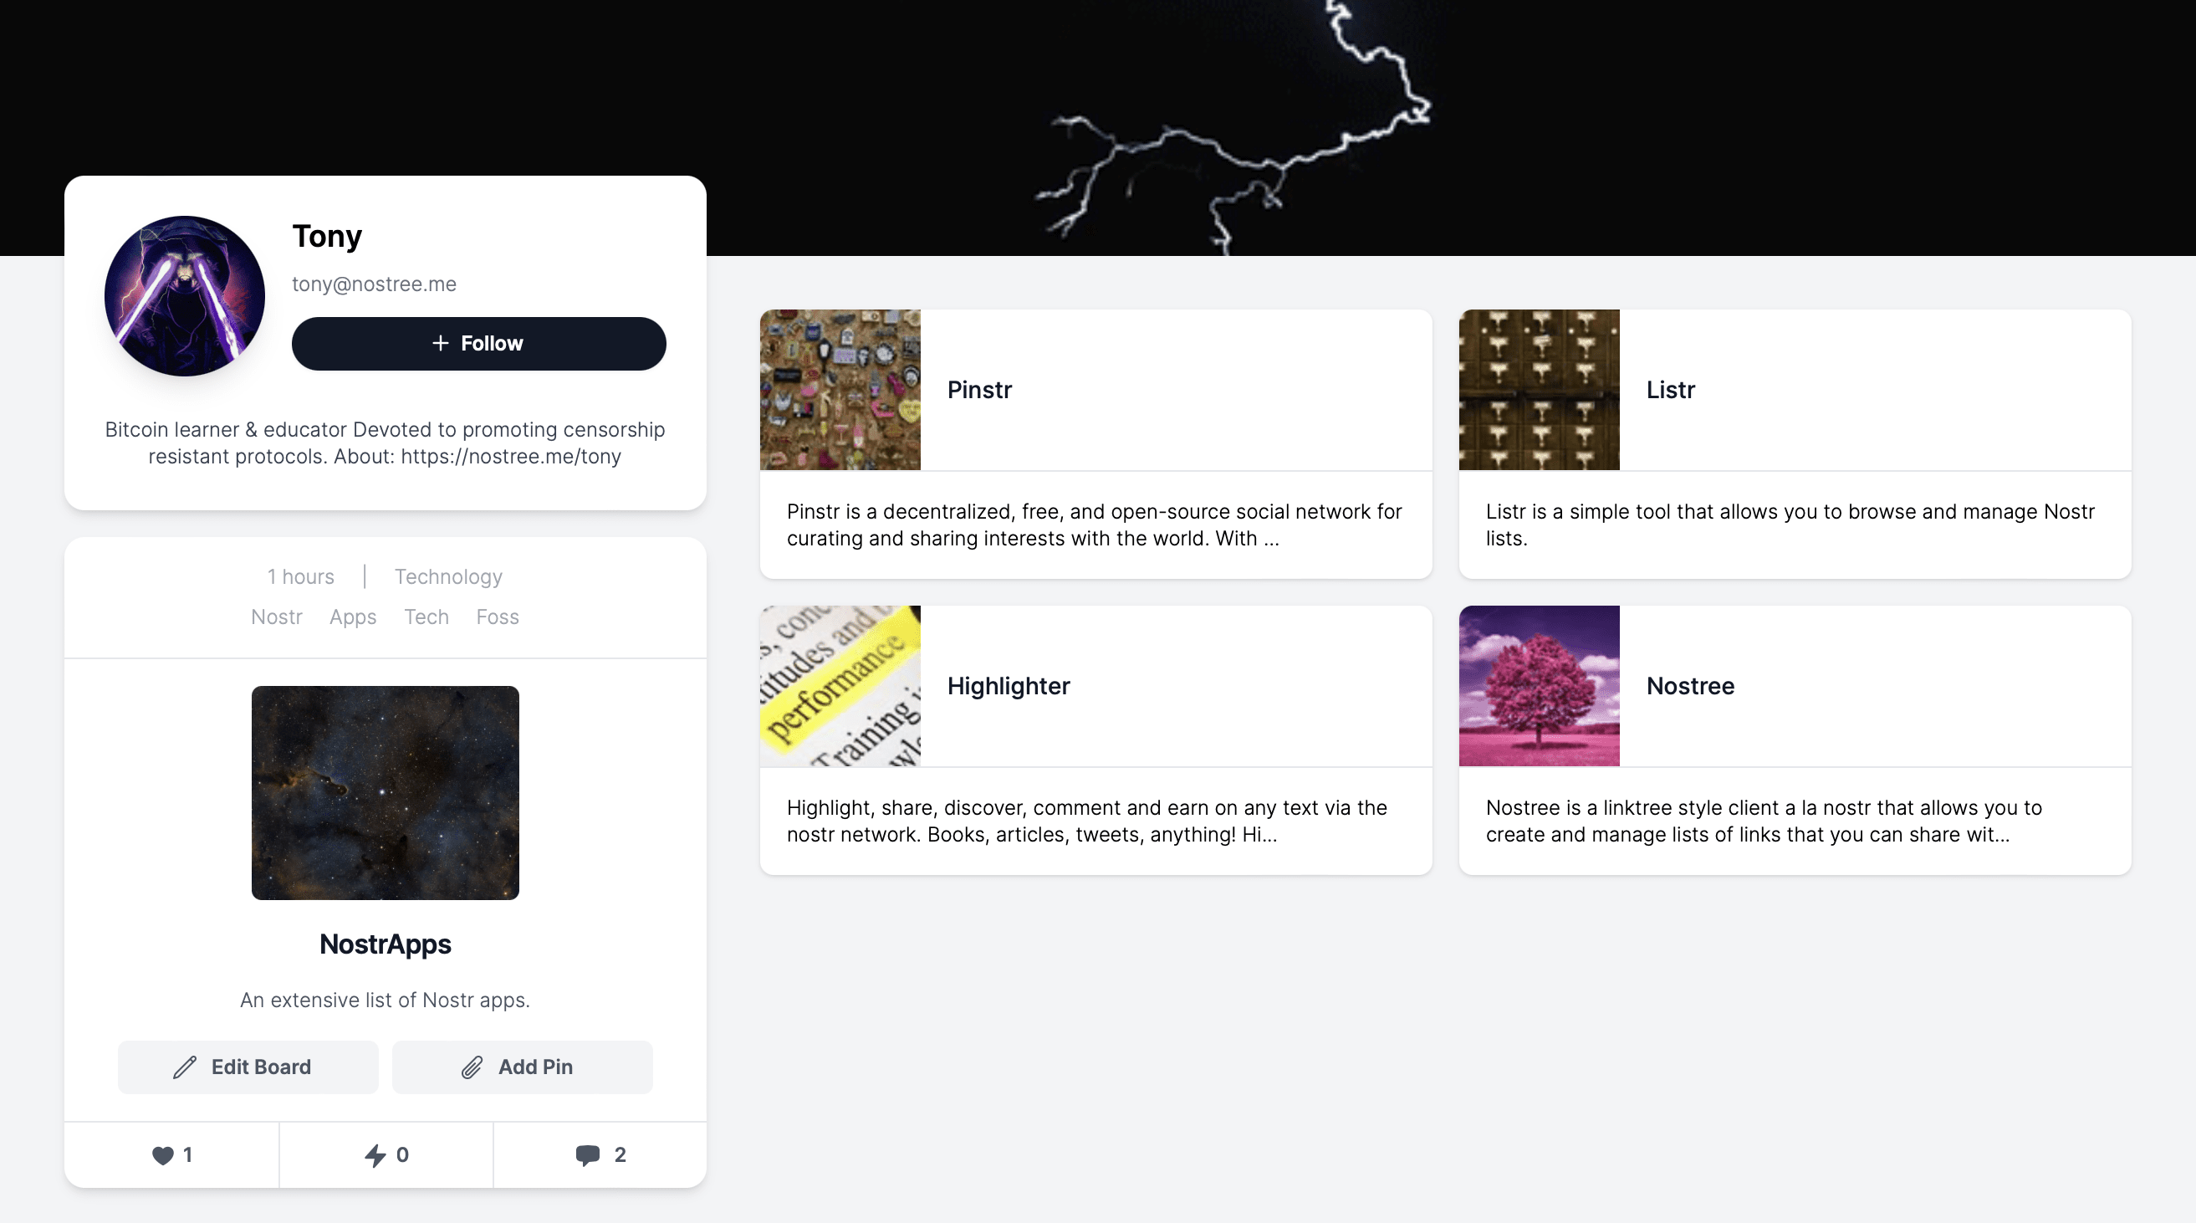This screenshot has width=2196, height=1223.
Task: Click the lightning zap icon
Action: [375, 1154]
